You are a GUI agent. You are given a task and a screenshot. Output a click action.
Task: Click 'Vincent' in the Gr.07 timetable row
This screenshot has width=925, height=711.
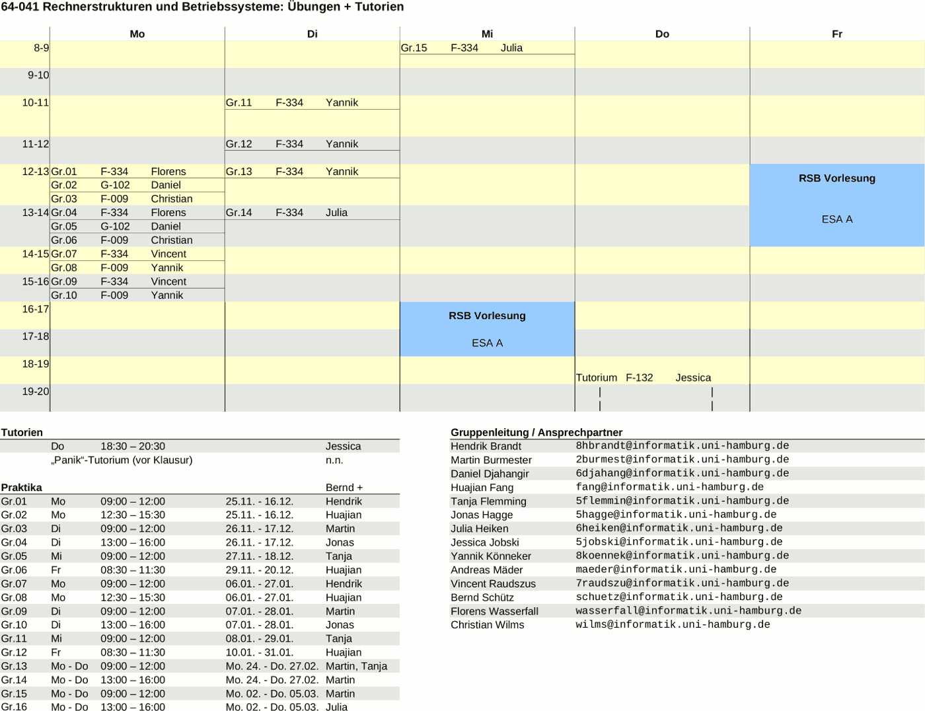tap(168, 254)
